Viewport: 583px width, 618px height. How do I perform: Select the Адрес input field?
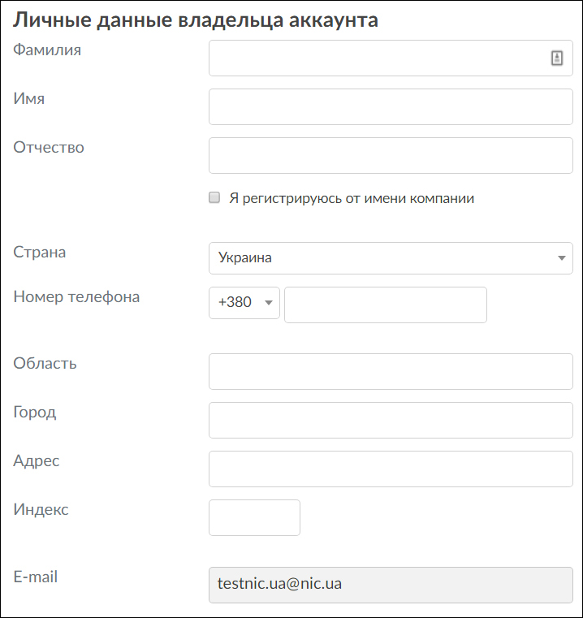point(391,469)
